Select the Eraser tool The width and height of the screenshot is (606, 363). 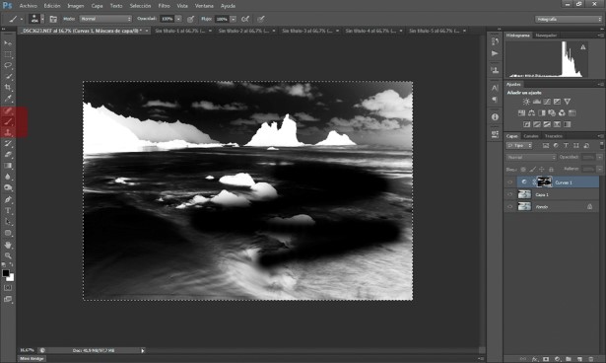point(8,155)
